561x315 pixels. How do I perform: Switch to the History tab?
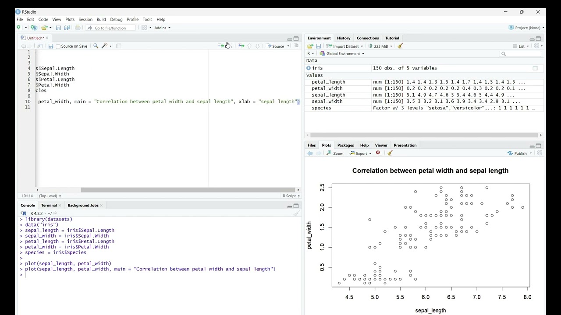[x=344, y=38]
